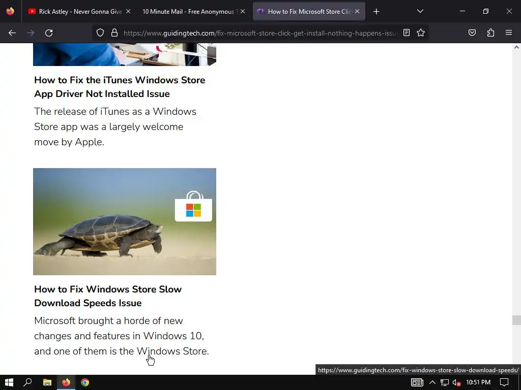Open a new tab with plus button
The height and width of the screenshot is (390, 521).
click(376, 12)
